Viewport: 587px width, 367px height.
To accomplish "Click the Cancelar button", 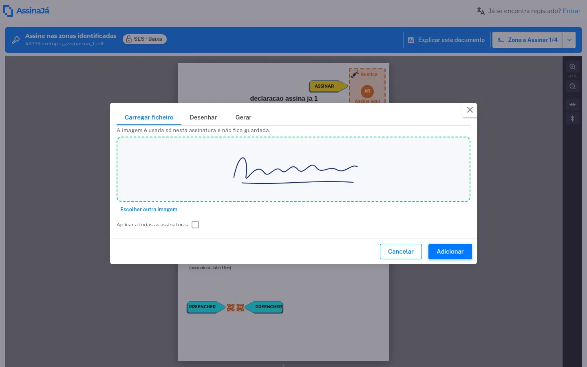I will click(x=401, y=252).
